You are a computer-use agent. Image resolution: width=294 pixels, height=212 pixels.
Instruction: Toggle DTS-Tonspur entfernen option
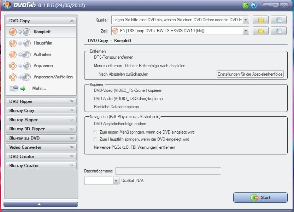point(114,57)
